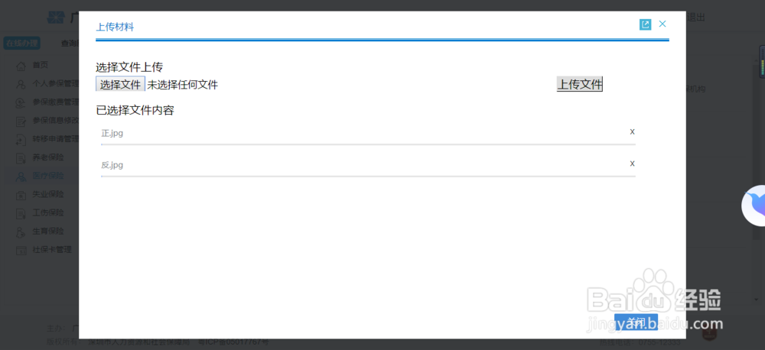Switch to the 在线办理 tab
Screen dimensions: 765x350
[x=21, y=43]
